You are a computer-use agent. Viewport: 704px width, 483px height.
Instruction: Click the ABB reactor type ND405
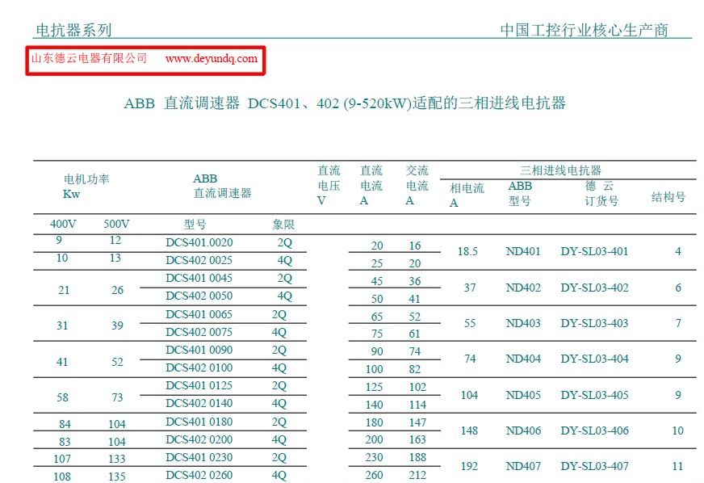523,395
